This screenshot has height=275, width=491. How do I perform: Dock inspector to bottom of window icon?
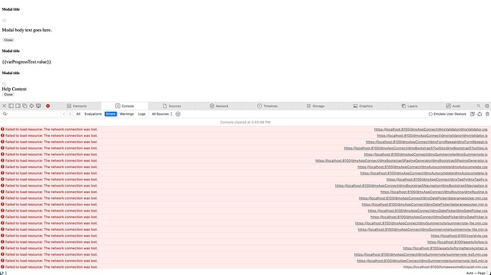(11, 106)
